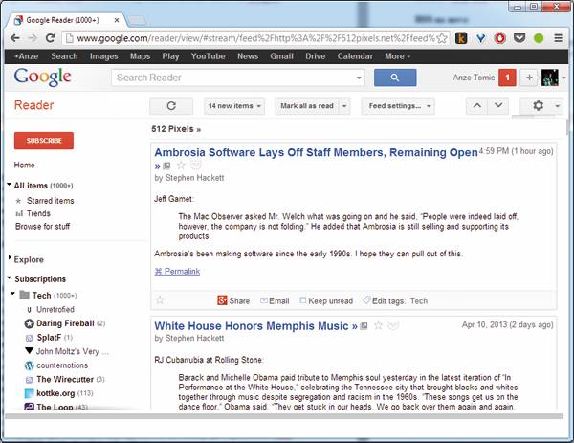574x443 pixels.
Task: Open Ambrosia Software Lays Off Staff article title
Action: pyautogui.click(x=317, y=152)
